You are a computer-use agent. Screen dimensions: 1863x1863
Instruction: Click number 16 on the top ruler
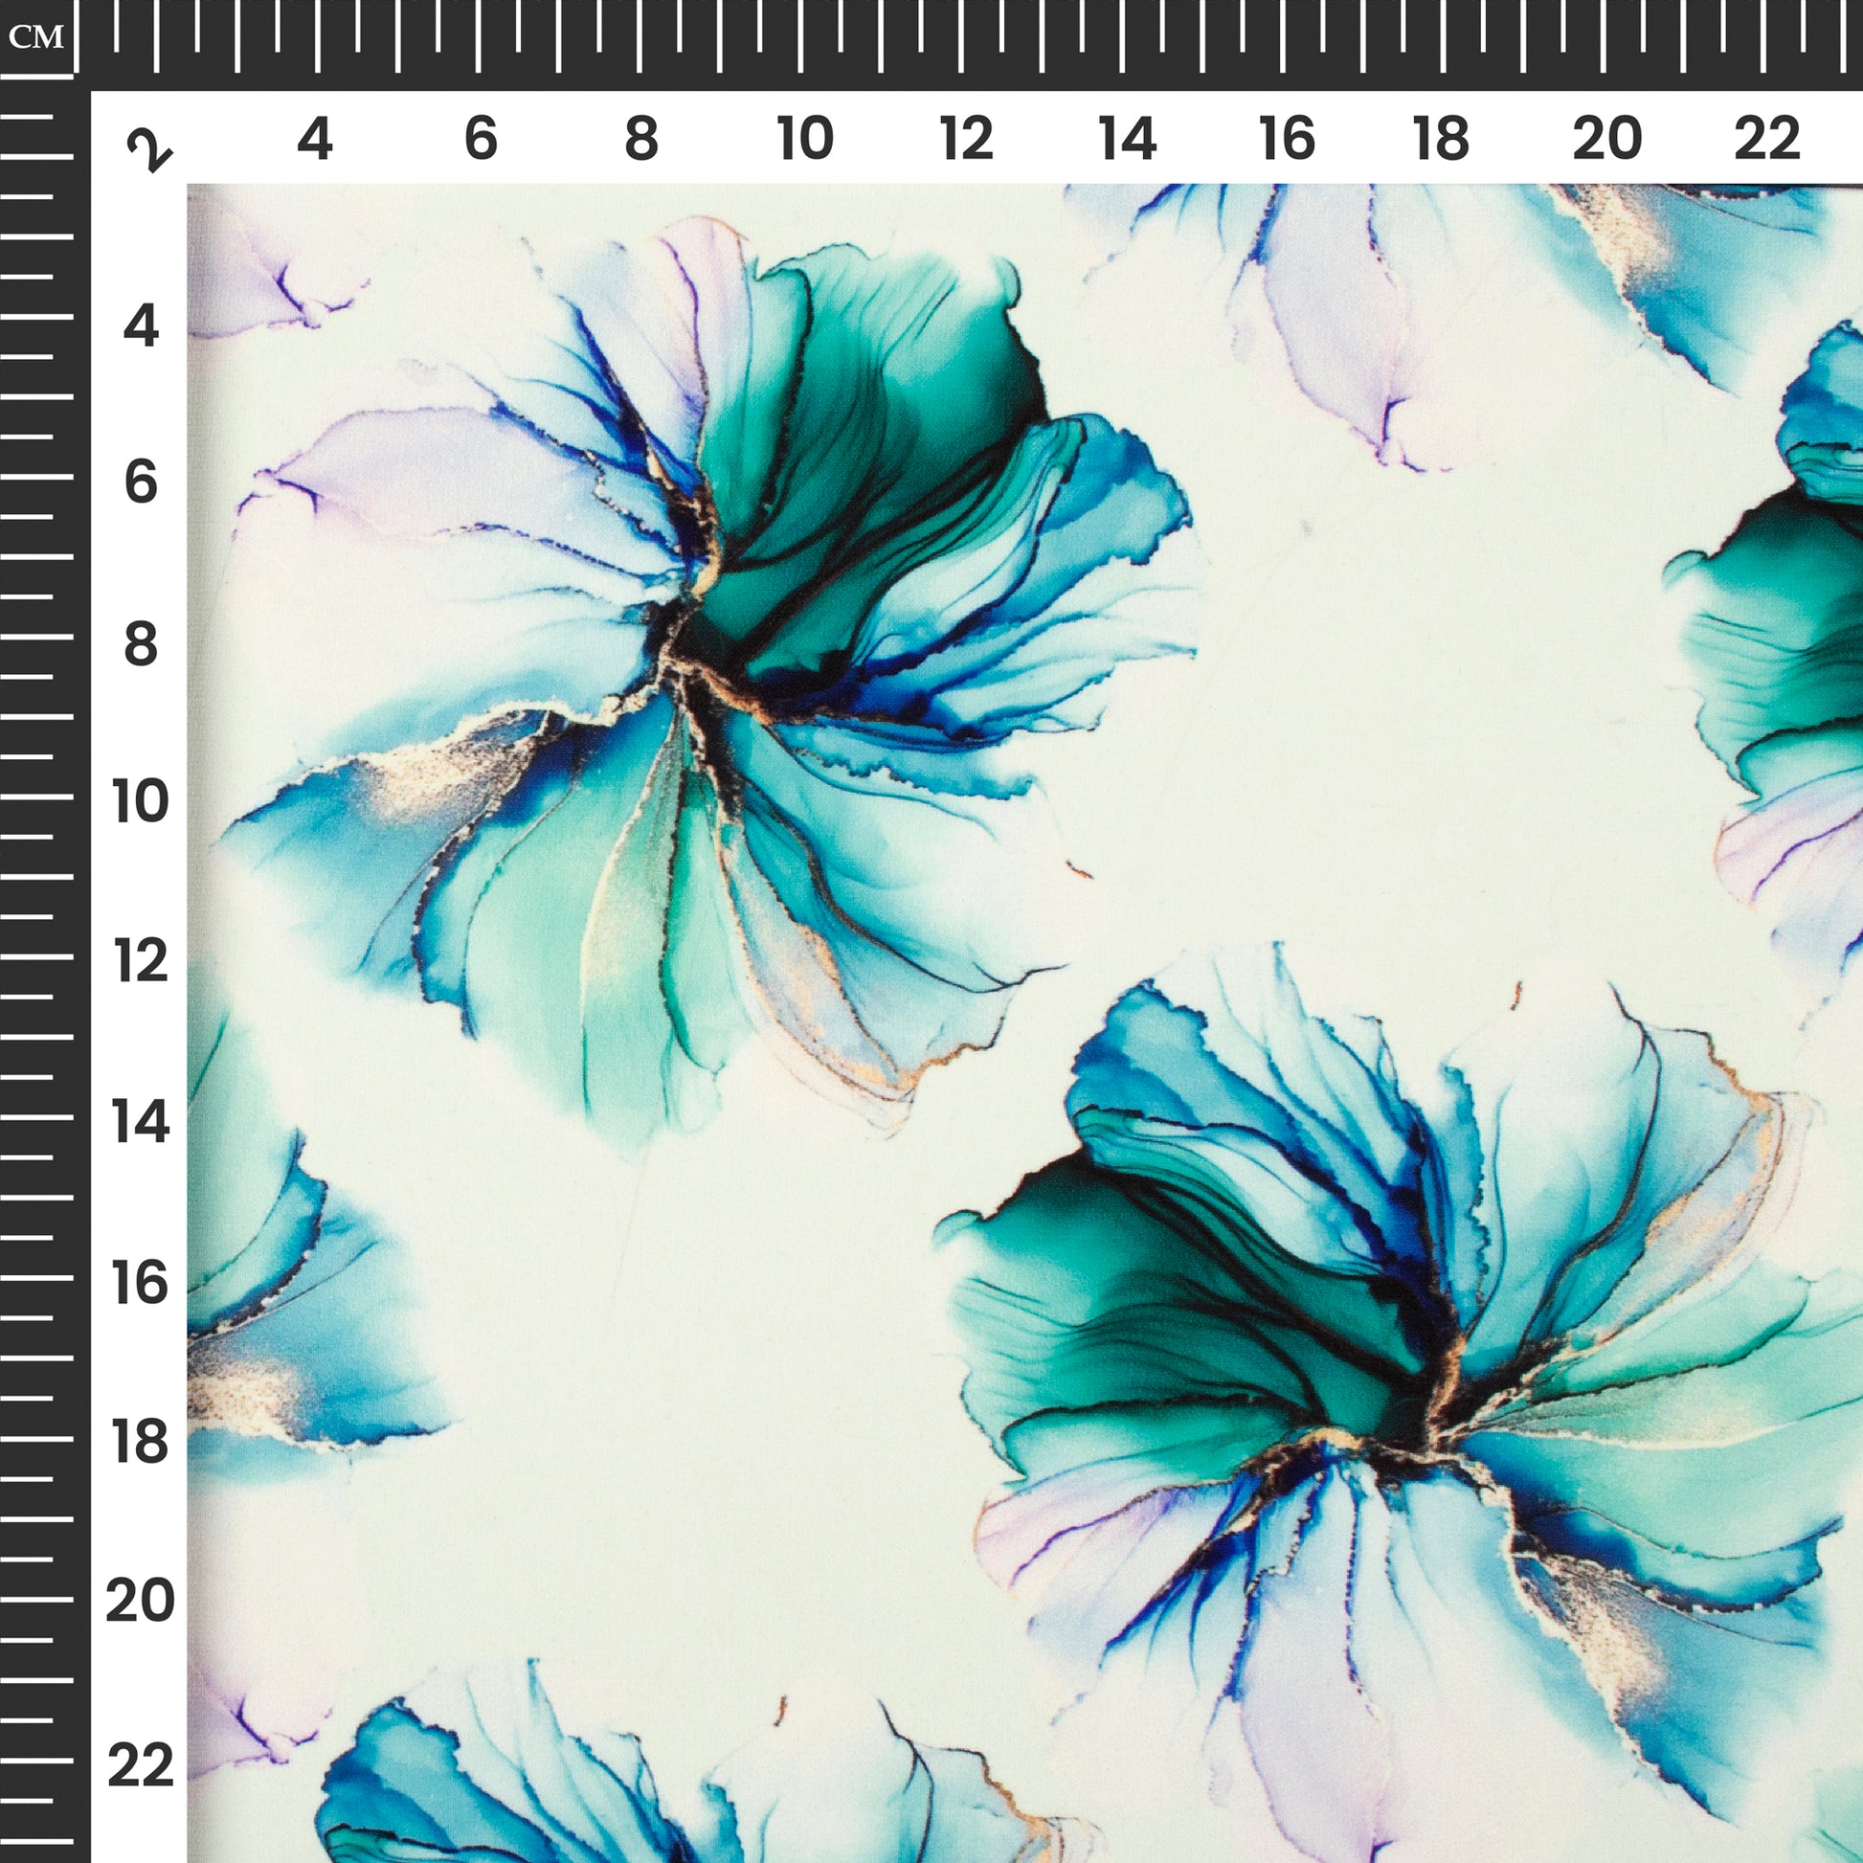[1287, 140]
